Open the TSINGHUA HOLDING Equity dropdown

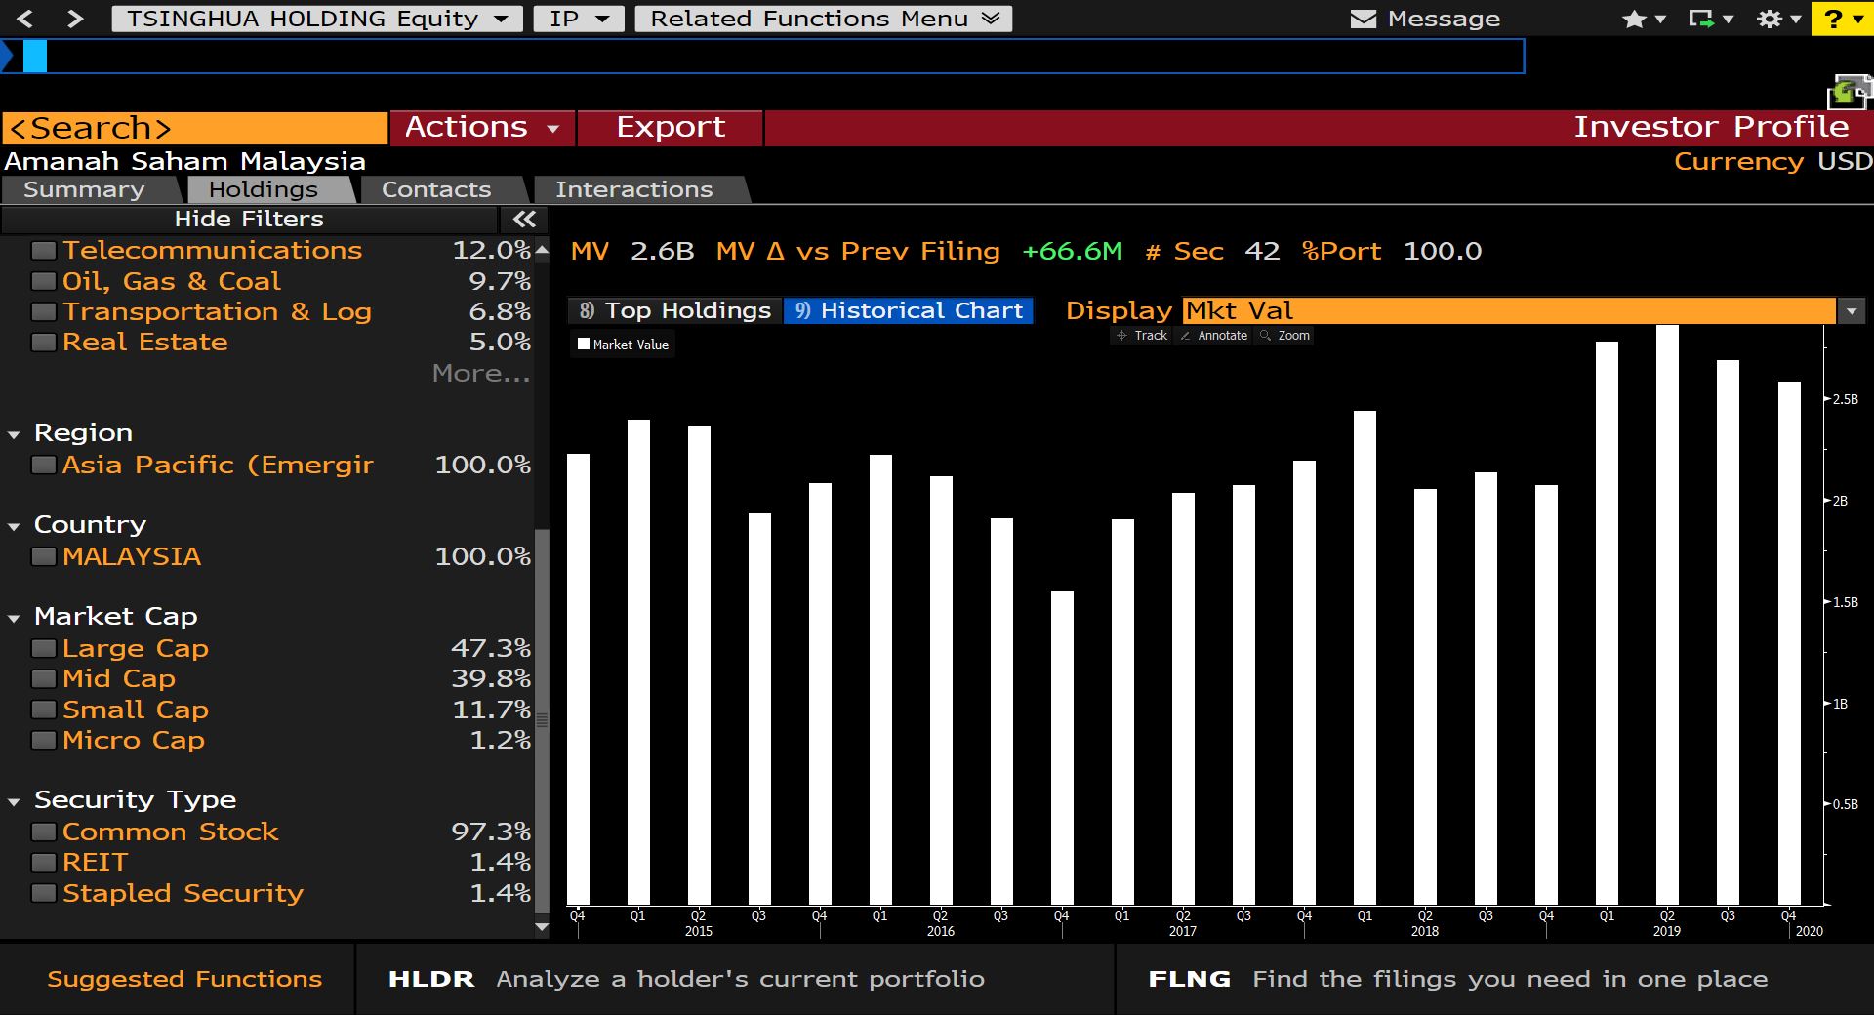(x=317, y=19)
